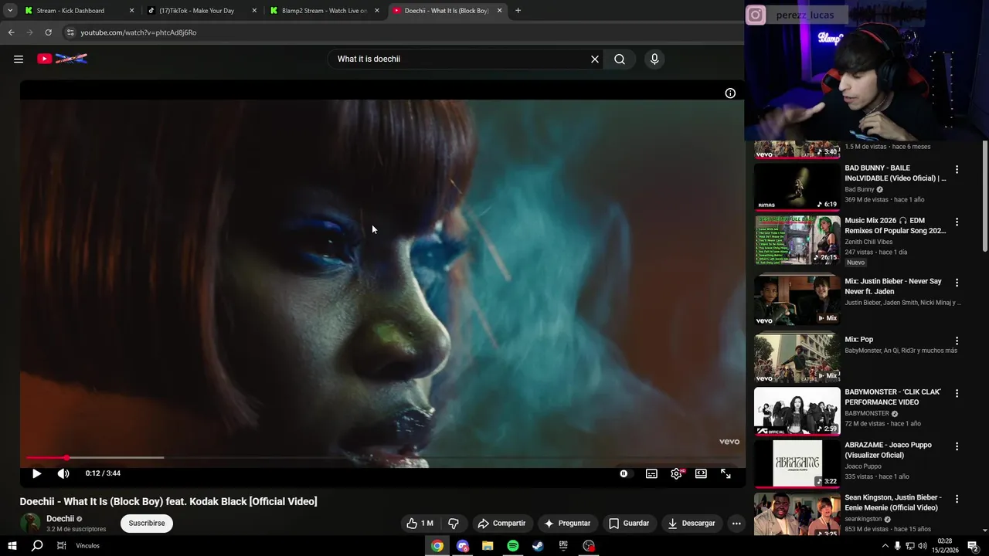This screenshot has width=989, height=556.
Task: Open more actions ellipsis under video
Action: [x=736, y=523]
